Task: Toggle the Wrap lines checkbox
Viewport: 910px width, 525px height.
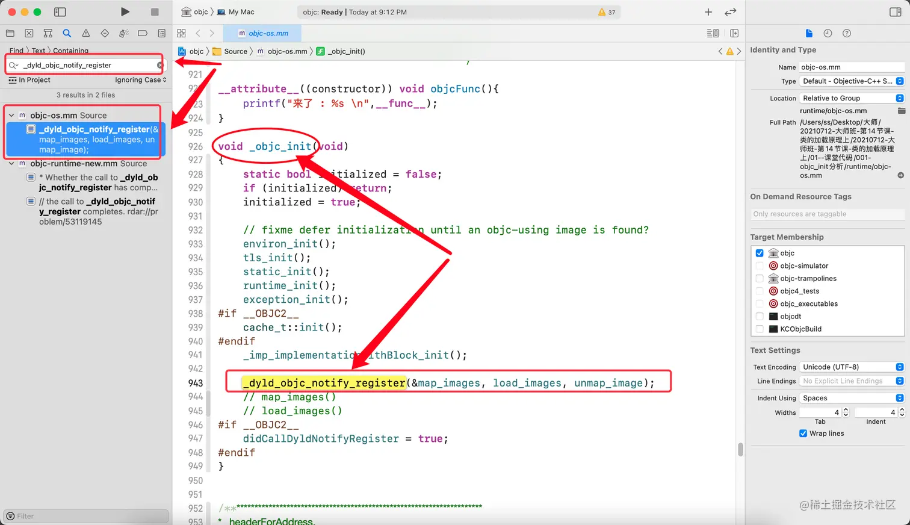Action: click(803, 433)
